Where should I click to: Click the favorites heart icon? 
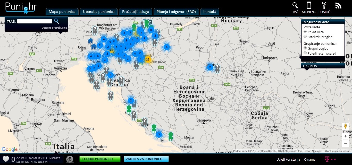click(6, 159)
